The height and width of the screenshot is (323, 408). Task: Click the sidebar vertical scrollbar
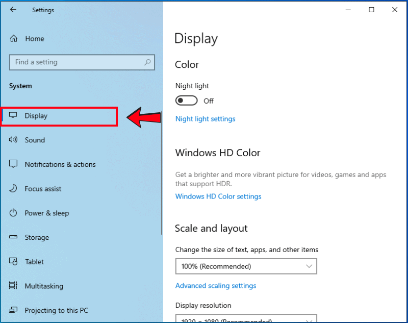[x=161, y=173]
